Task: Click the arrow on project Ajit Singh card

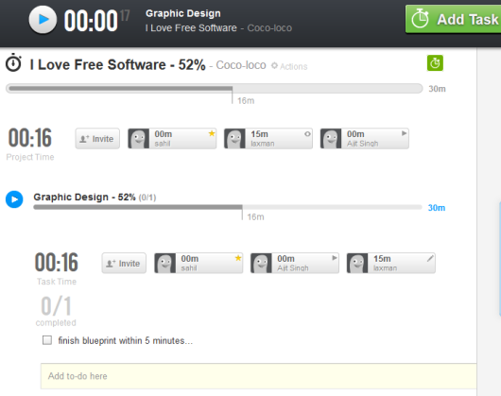Action: click(405, 133)
